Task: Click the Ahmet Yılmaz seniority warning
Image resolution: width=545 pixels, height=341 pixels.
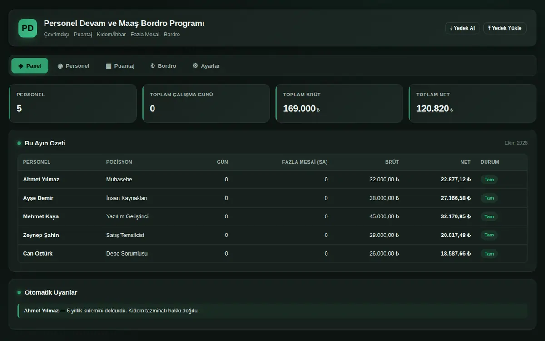Action: tap(272, 311)
